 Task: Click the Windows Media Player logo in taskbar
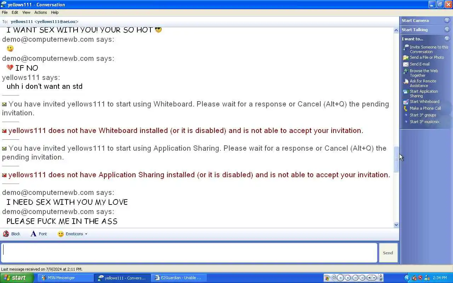click(327, 278)
